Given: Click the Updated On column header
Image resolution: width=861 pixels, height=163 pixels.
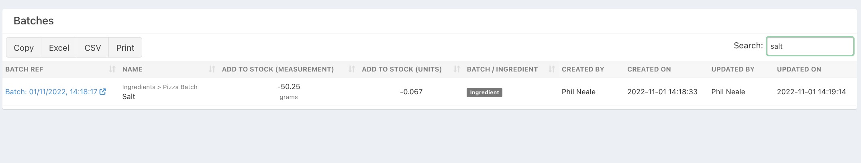Looking at the screenshot, I should (799, 69).
